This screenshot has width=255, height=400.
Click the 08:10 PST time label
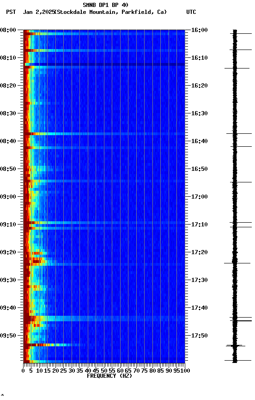8,58
